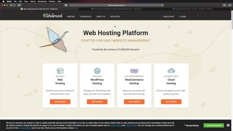Click Get Started under Cloud Hosting

pyautogui.click(x=171, y=102)
